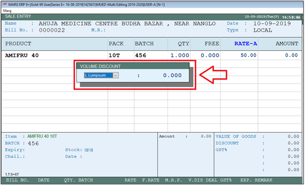
Task: Click the Expiry label in item details
Action: pos(15,150)
